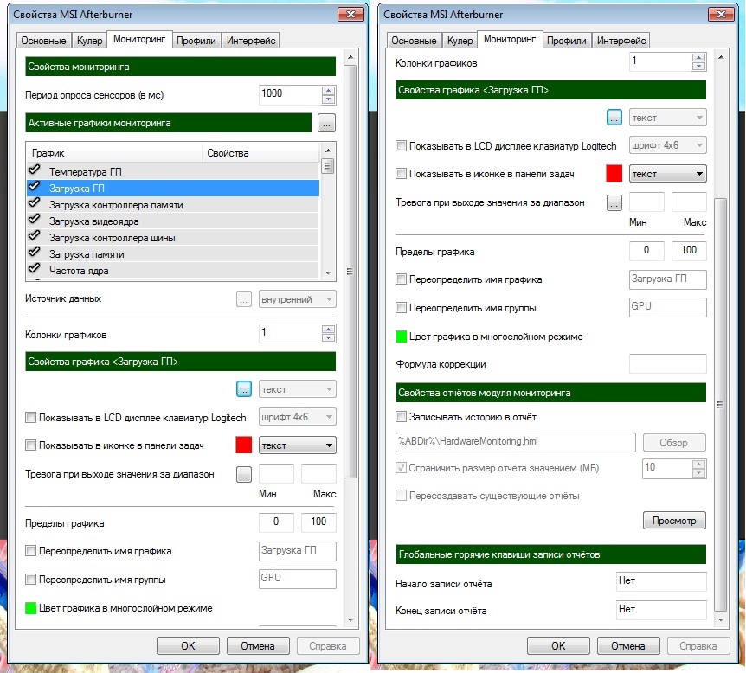Open active graphs options button in left window

tap(326, 123)
